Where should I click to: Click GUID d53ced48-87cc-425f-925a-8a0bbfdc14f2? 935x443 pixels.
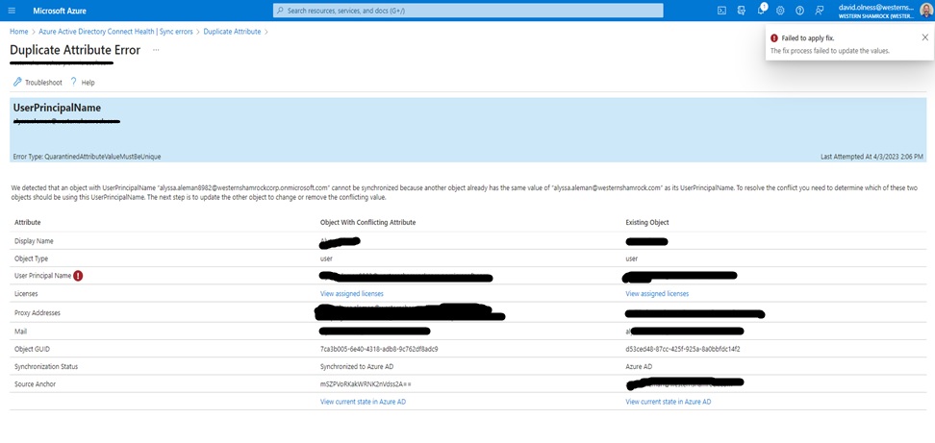(x=683, y=349)
